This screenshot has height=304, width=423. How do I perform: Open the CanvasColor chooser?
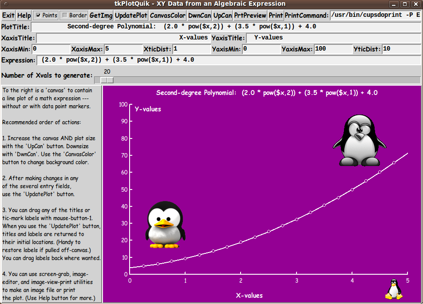(167, 16)
